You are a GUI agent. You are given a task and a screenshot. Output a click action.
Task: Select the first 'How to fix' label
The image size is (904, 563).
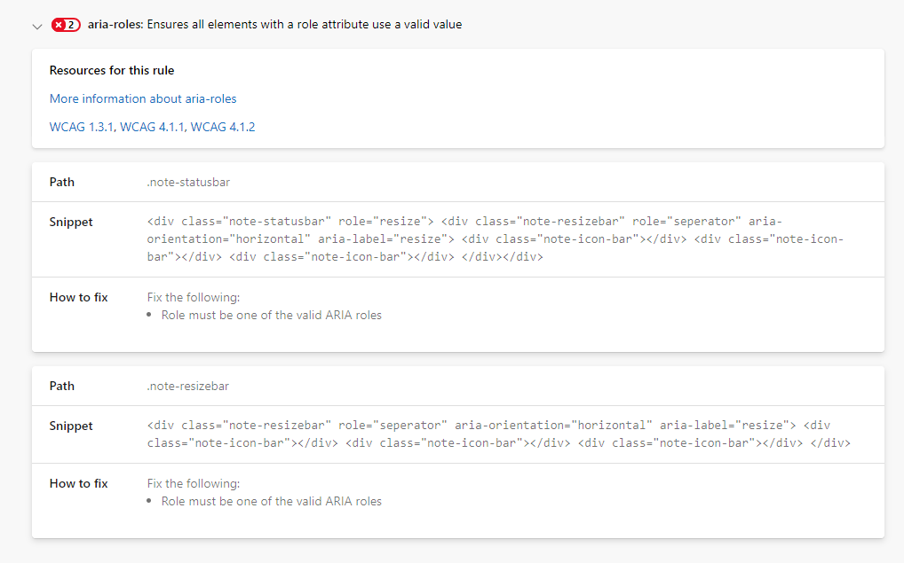click(x=78, y=297)
